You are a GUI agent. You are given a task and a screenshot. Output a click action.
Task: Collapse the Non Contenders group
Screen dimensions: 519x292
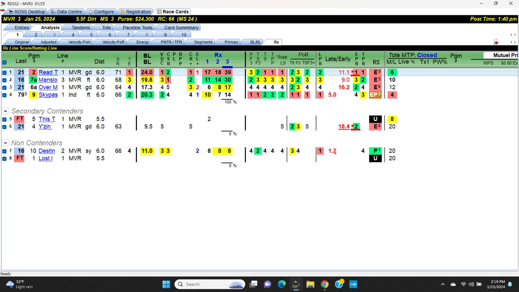pyautogui.click(x=6, y=143)
